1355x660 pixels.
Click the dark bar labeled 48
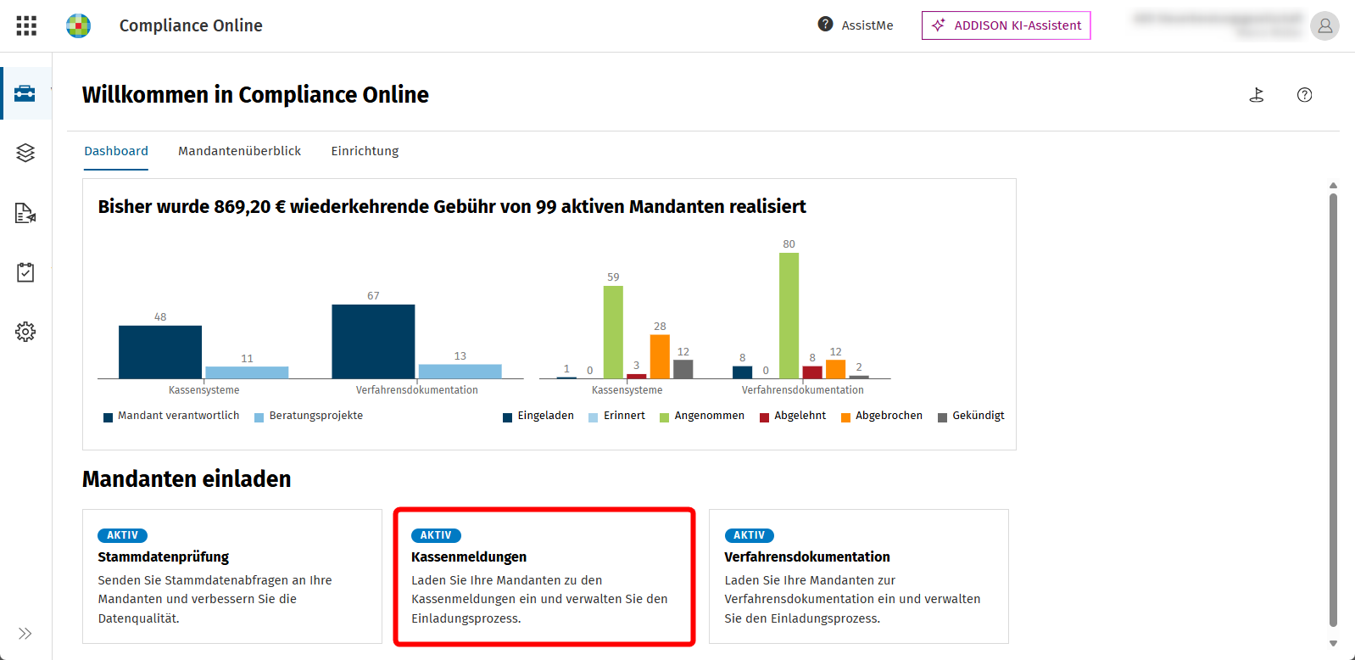pyautogui.click(x=160, y=352)
